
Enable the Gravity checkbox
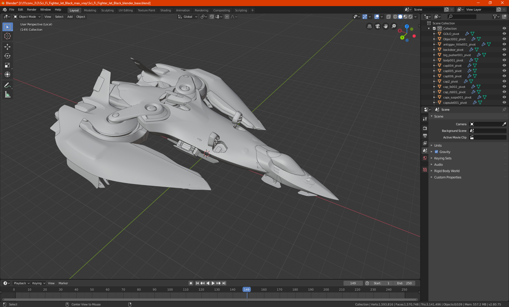pyautogui.click(x=436, y=152)
